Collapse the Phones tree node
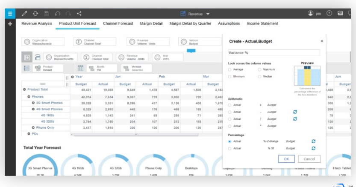 pyautogui.click(x=29, y=97)
